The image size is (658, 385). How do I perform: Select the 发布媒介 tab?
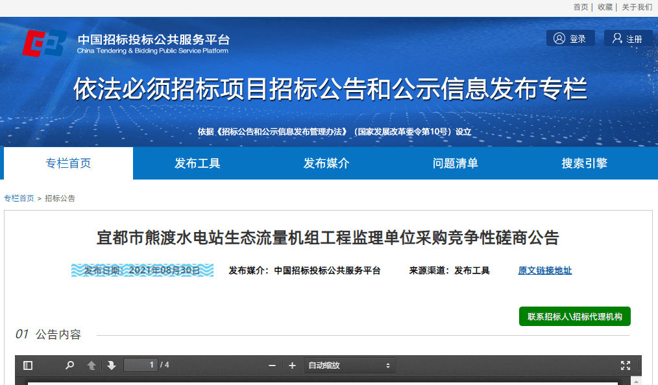[x=326, y=163]
